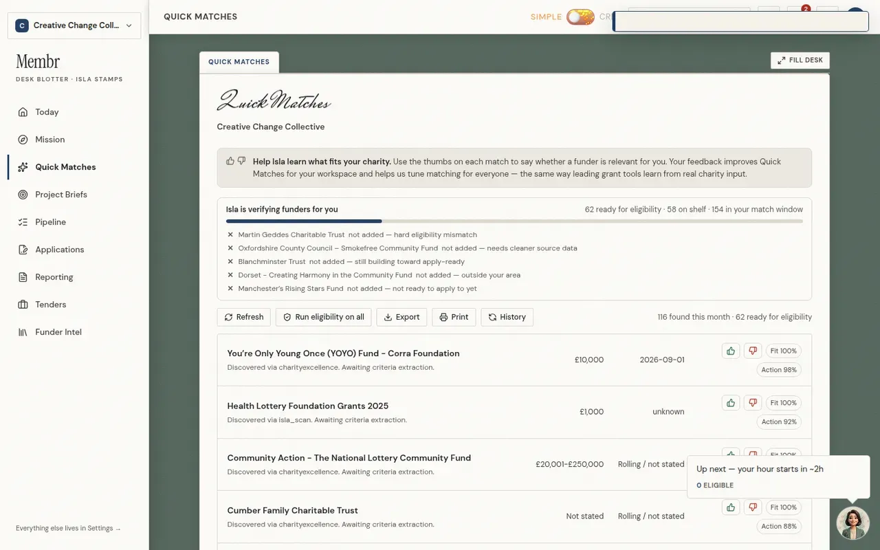
Task: Open Cumber Family Charitable Trust title
Action: point(292,510)
